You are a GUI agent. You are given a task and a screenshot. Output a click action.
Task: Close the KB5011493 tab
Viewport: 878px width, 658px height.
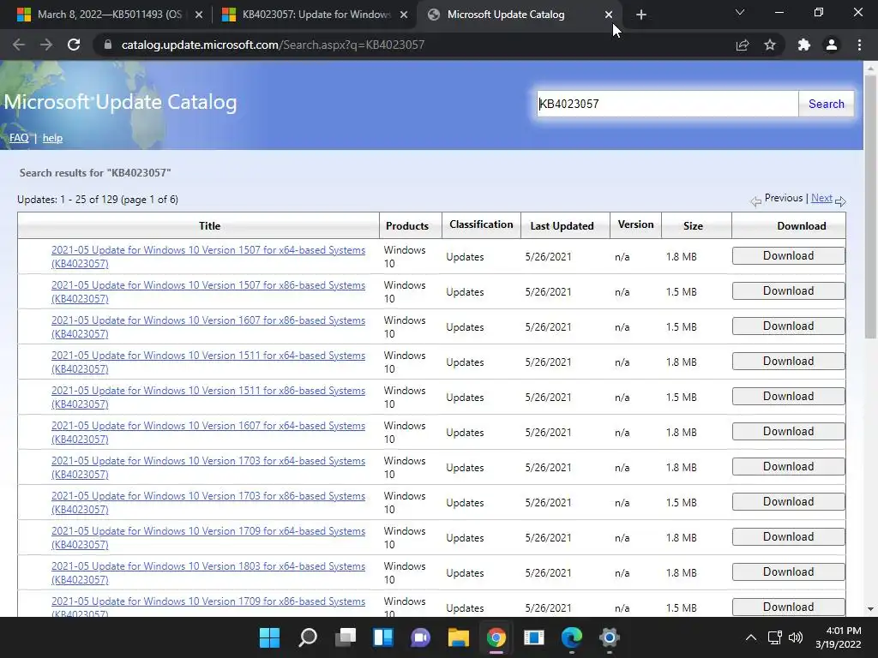point(199,15)
